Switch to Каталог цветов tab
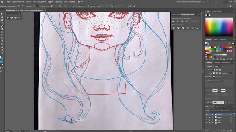This screenshot has height=132, width=236. point(216,11)
